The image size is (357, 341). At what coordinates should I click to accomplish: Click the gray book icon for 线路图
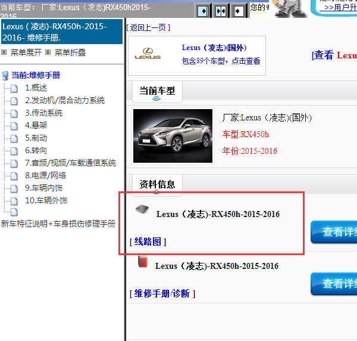pyautogui.click(x=142, y=209)
